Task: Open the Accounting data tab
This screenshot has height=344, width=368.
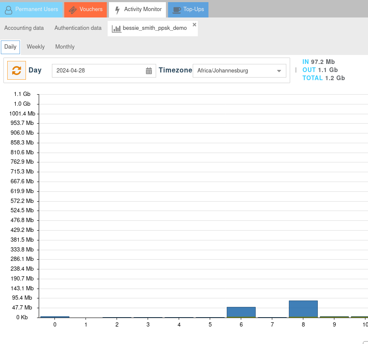Action: (x=24, y=28)
